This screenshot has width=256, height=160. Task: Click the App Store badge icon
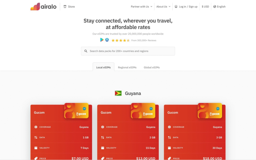coord(107,40)
